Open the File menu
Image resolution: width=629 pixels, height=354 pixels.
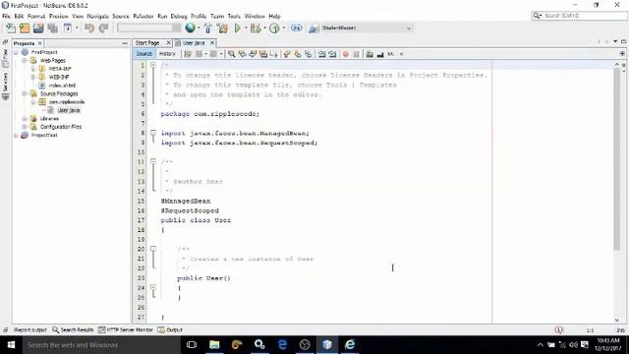point(6,16)
